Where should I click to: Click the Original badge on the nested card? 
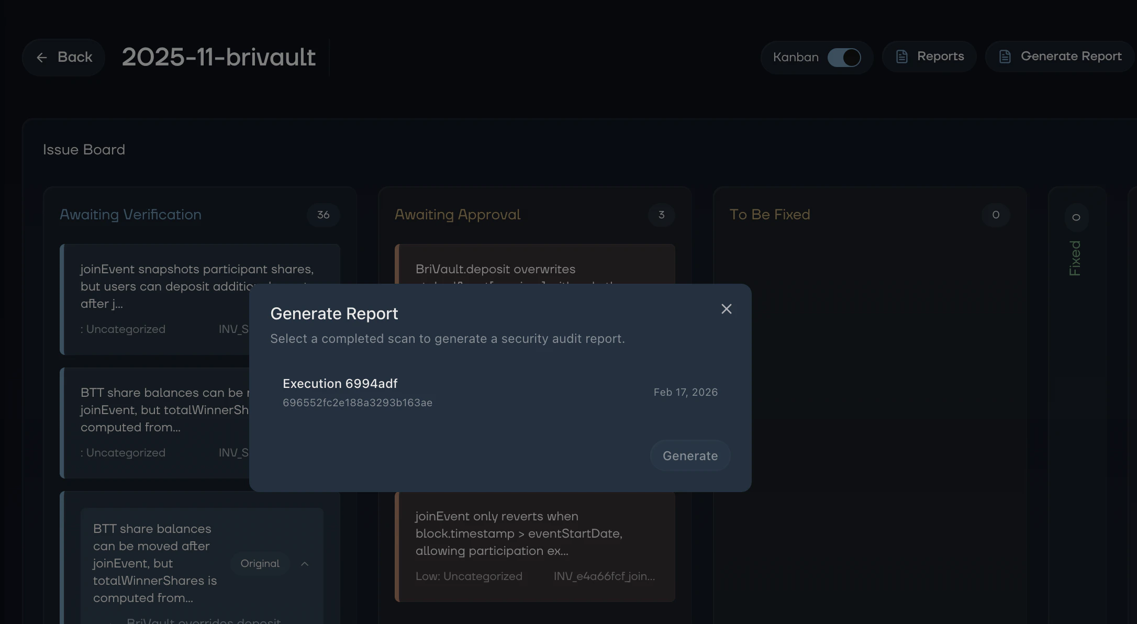click(260, 564)
